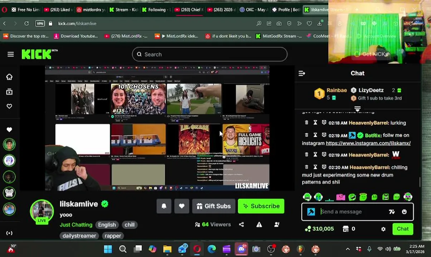Select the dailystreamer tag
This screenshot has height=257, width=431.
(x=79, y=236)
